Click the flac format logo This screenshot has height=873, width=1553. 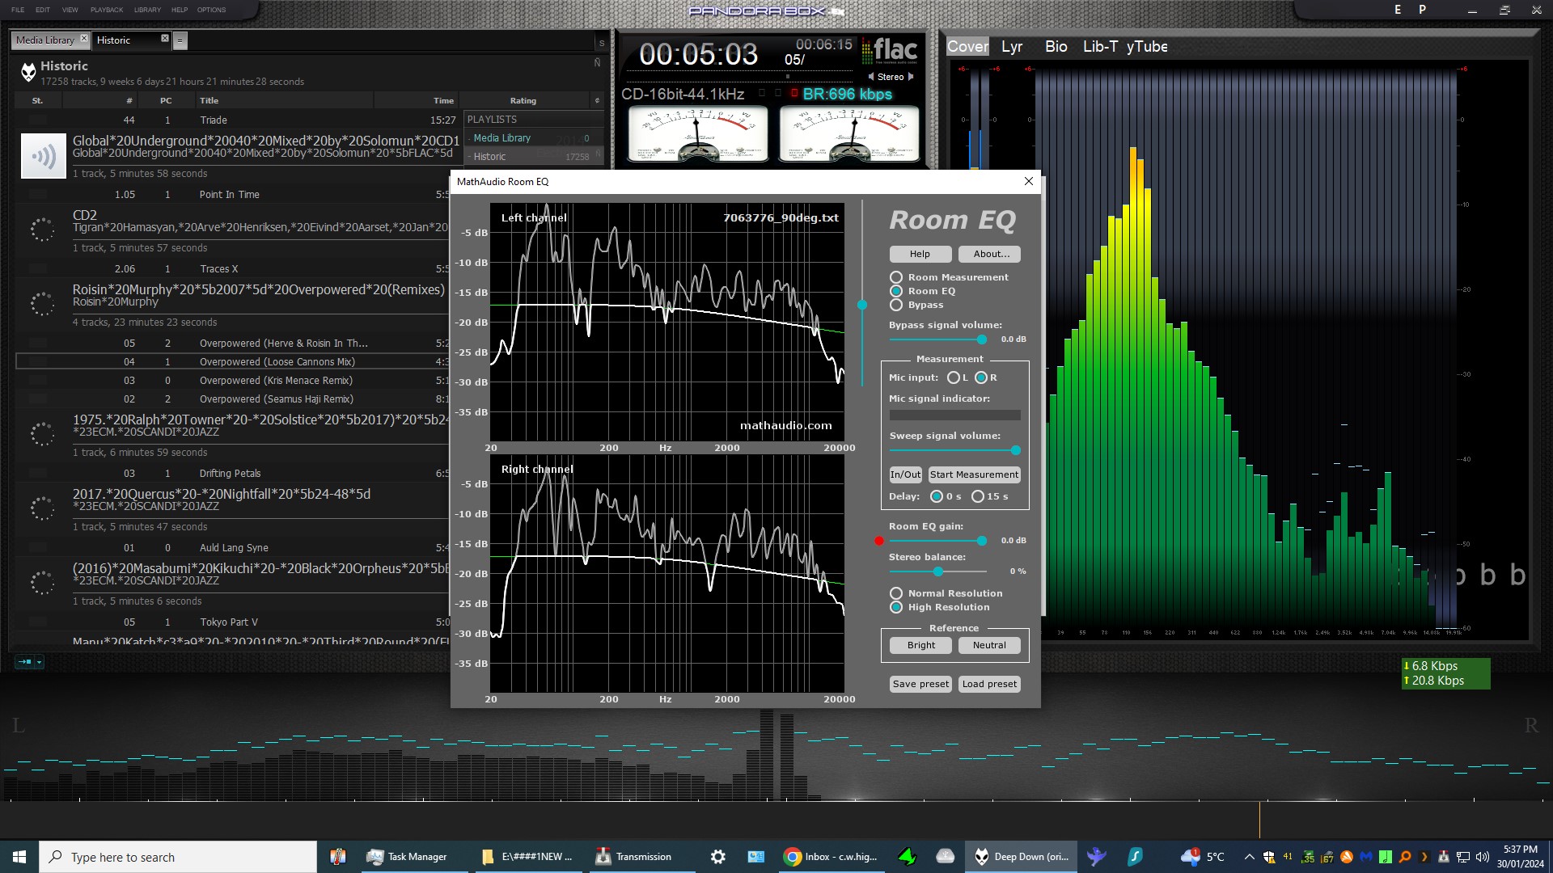coord(890,51)
